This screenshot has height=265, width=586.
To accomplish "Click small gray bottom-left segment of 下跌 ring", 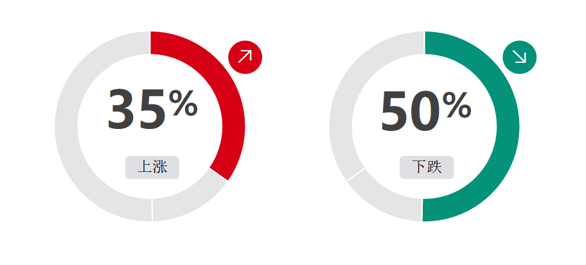I will point(385,201).
